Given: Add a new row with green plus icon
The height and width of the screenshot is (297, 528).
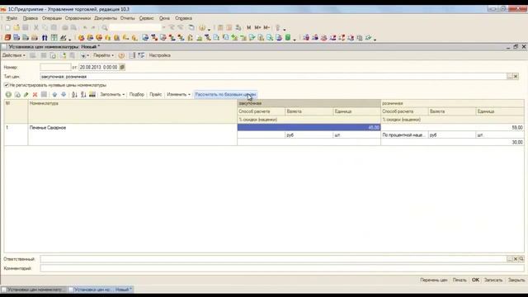Looking at the screenshot, I should point(8,95).
